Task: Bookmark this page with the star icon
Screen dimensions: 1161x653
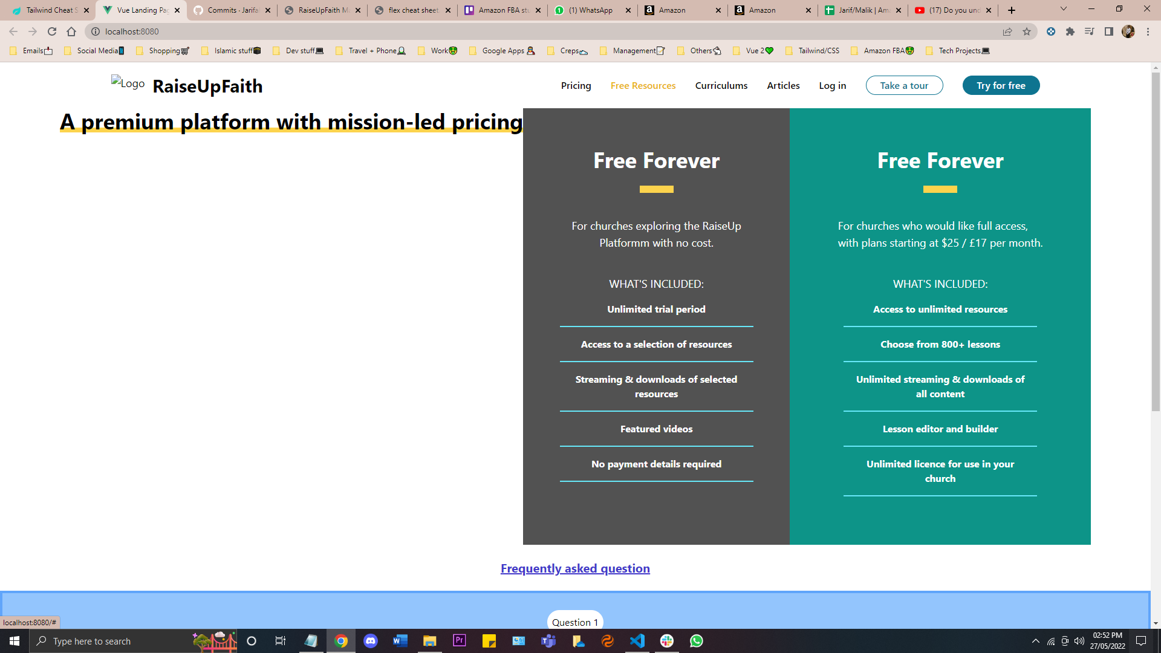Action: (1027, 31)
